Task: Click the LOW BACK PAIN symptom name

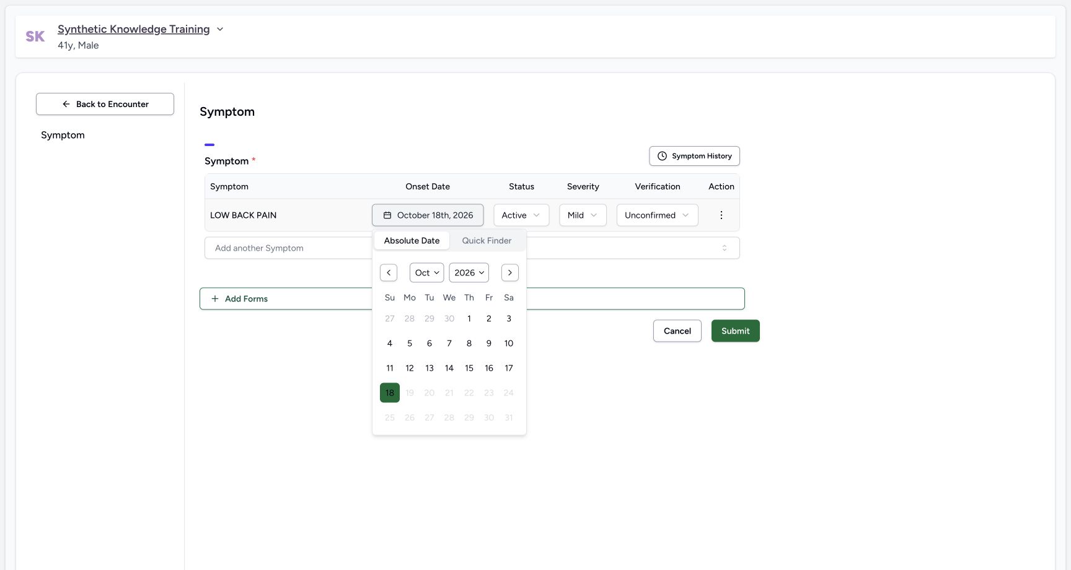Action: click(243, 215)
